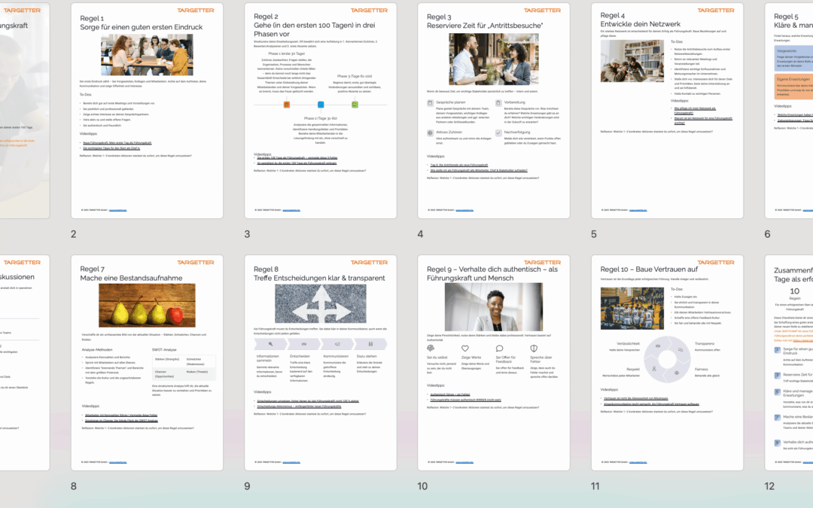Click the 'Fairness' label on Regel 10 page
This screenshot has height=508, width=813.
click(702, 369)
